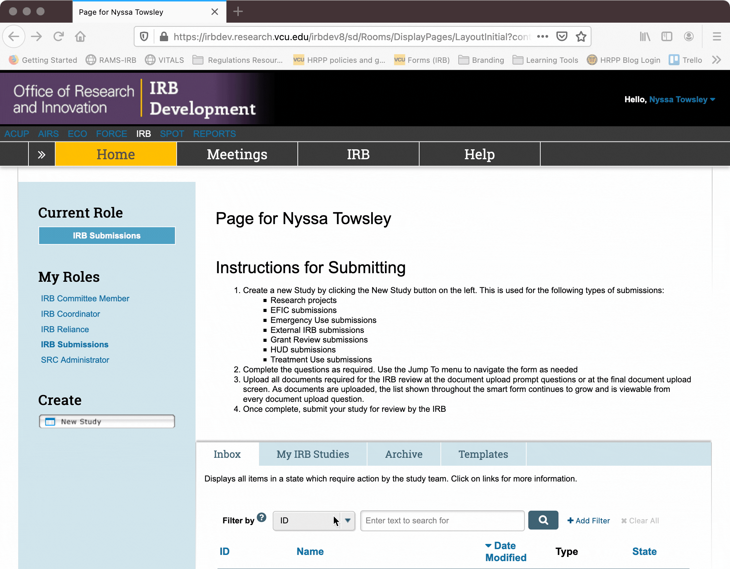This screenshot has height=569, width=730.
Task: Save page to Pocket icon
Action: coord(562,36)
